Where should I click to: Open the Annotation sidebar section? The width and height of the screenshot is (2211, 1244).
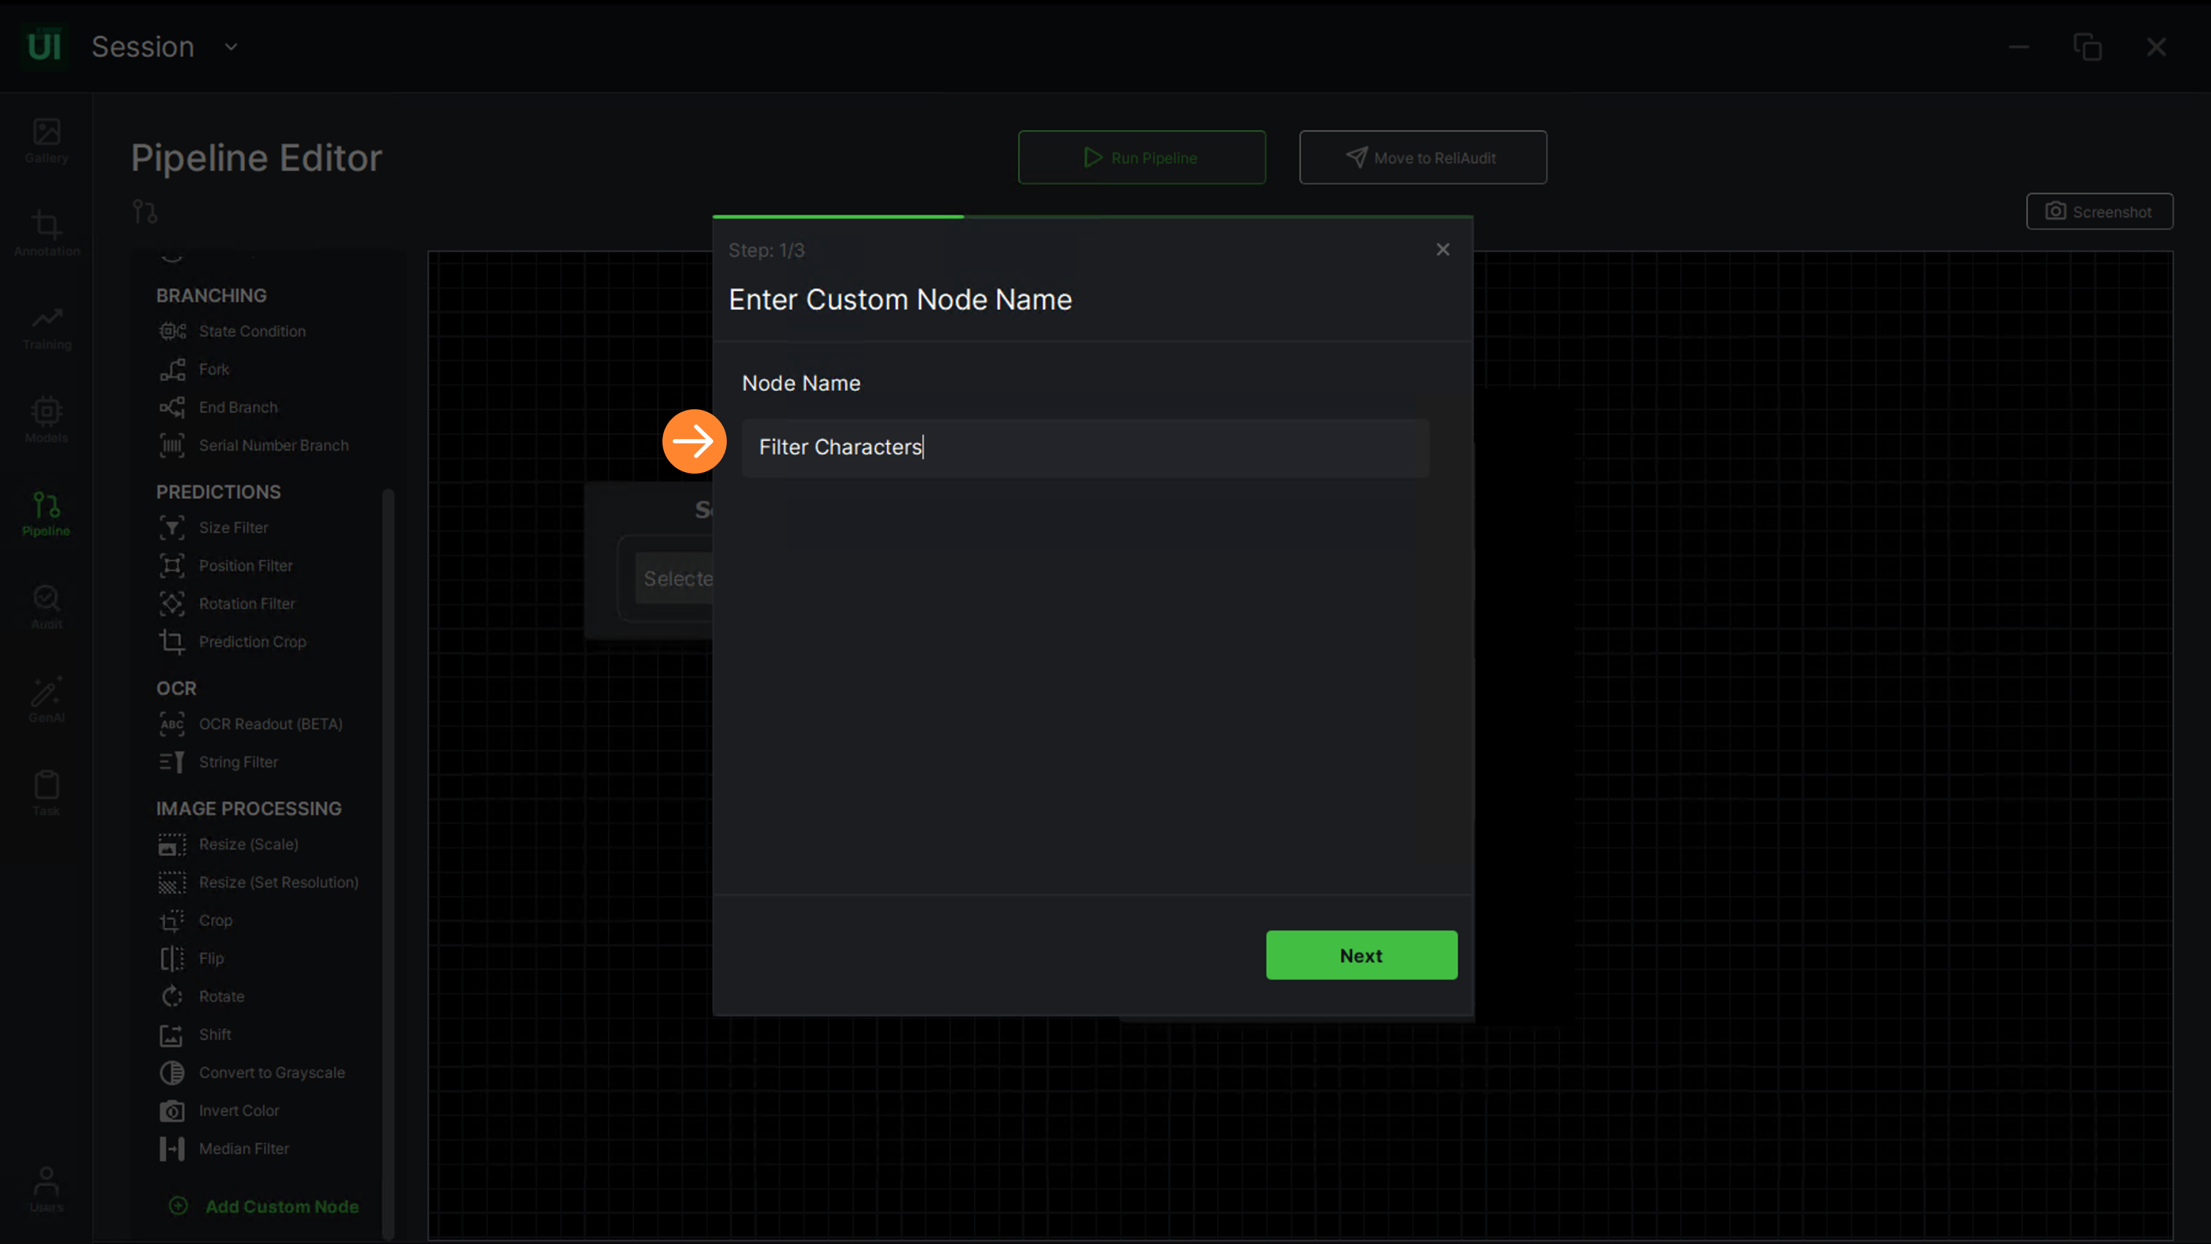click(46, 234)
